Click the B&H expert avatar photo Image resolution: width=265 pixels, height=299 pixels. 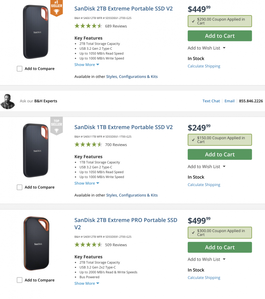(x=8, y=101)
